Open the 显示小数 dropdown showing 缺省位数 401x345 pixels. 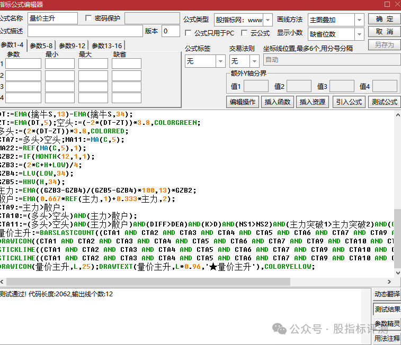[359, 34]
